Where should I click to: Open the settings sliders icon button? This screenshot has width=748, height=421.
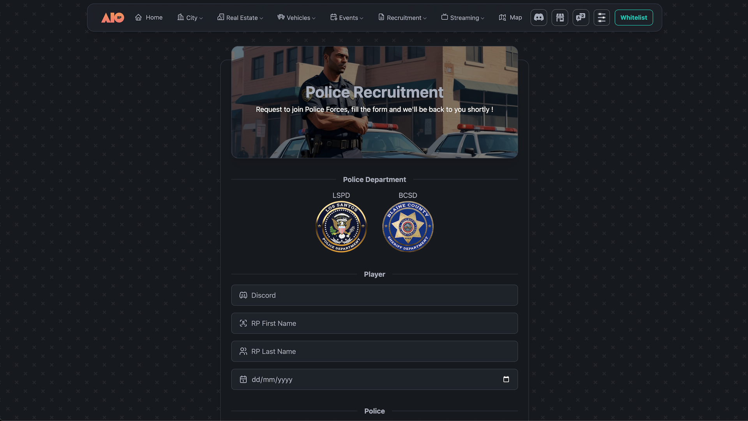tap(602, 18)
